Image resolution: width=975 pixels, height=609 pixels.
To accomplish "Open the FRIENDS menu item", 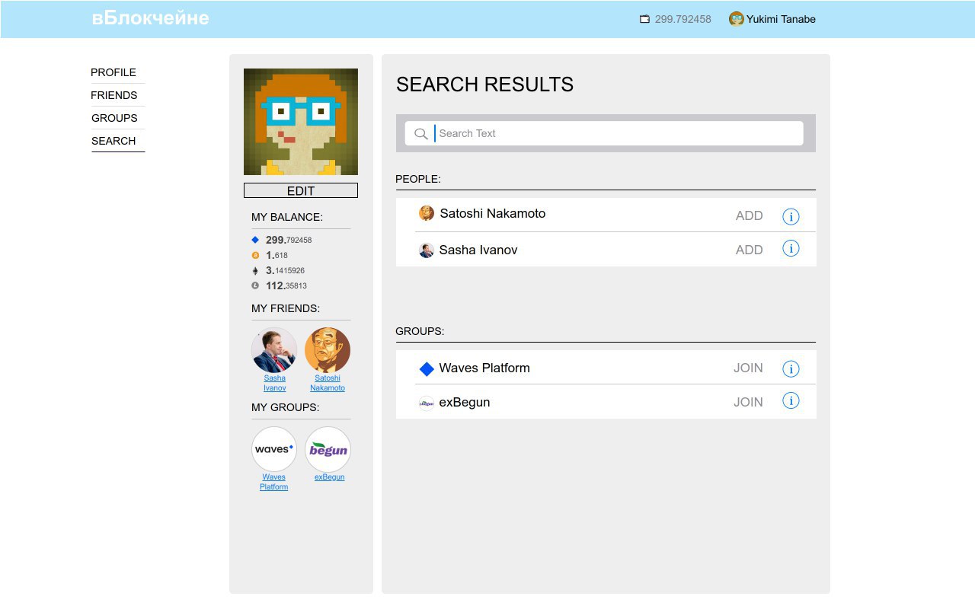I will (114, 95).
